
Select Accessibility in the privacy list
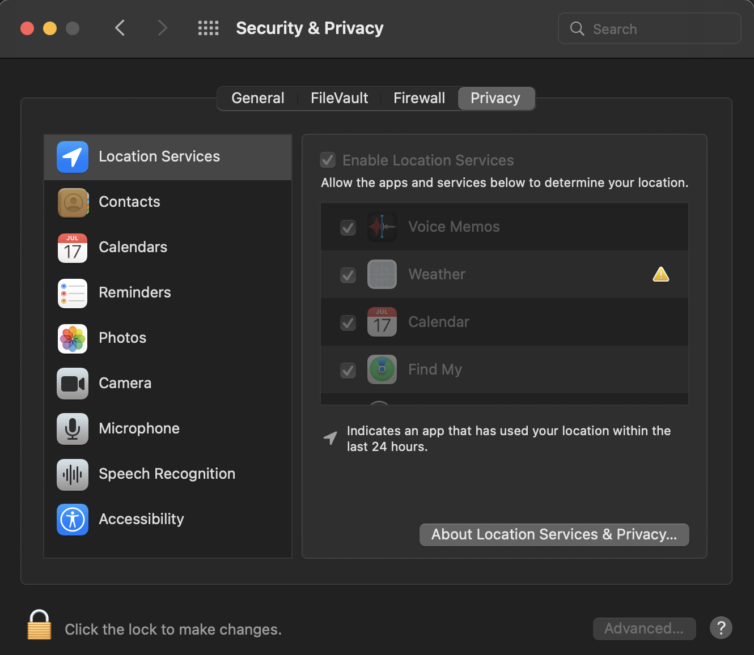(x=168, y=520)
